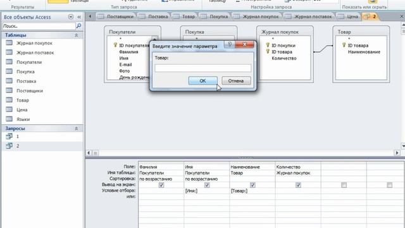Image resolution: width=405 pixels, height=228 pixels.
Task: Click the table icon beside Покупка
Action: click(9, 72)
